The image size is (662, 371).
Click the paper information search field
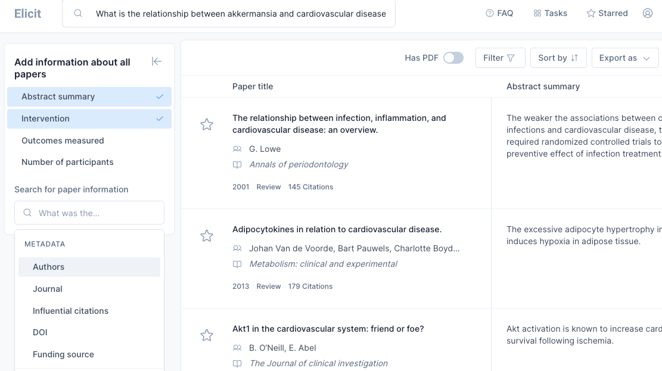coord(89,213)
